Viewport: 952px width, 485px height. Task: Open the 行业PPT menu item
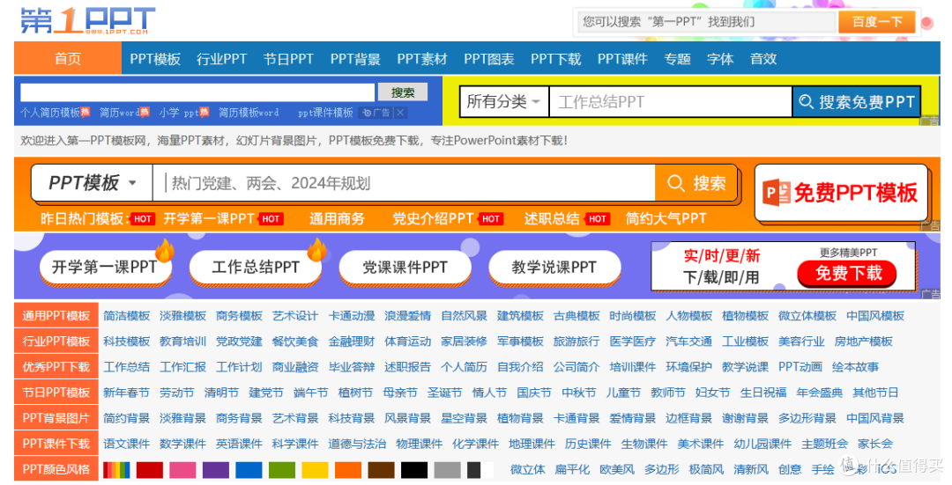[221, 59]
